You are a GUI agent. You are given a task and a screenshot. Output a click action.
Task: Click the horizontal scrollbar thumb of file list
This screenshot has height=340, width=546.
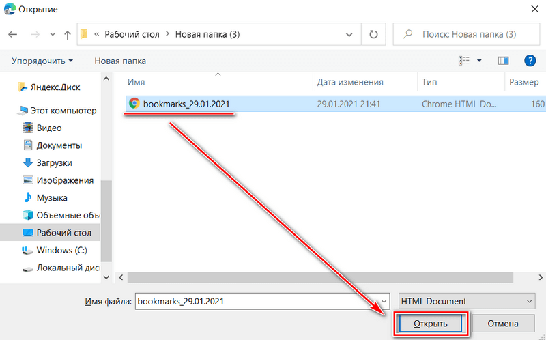coord(320,277)
